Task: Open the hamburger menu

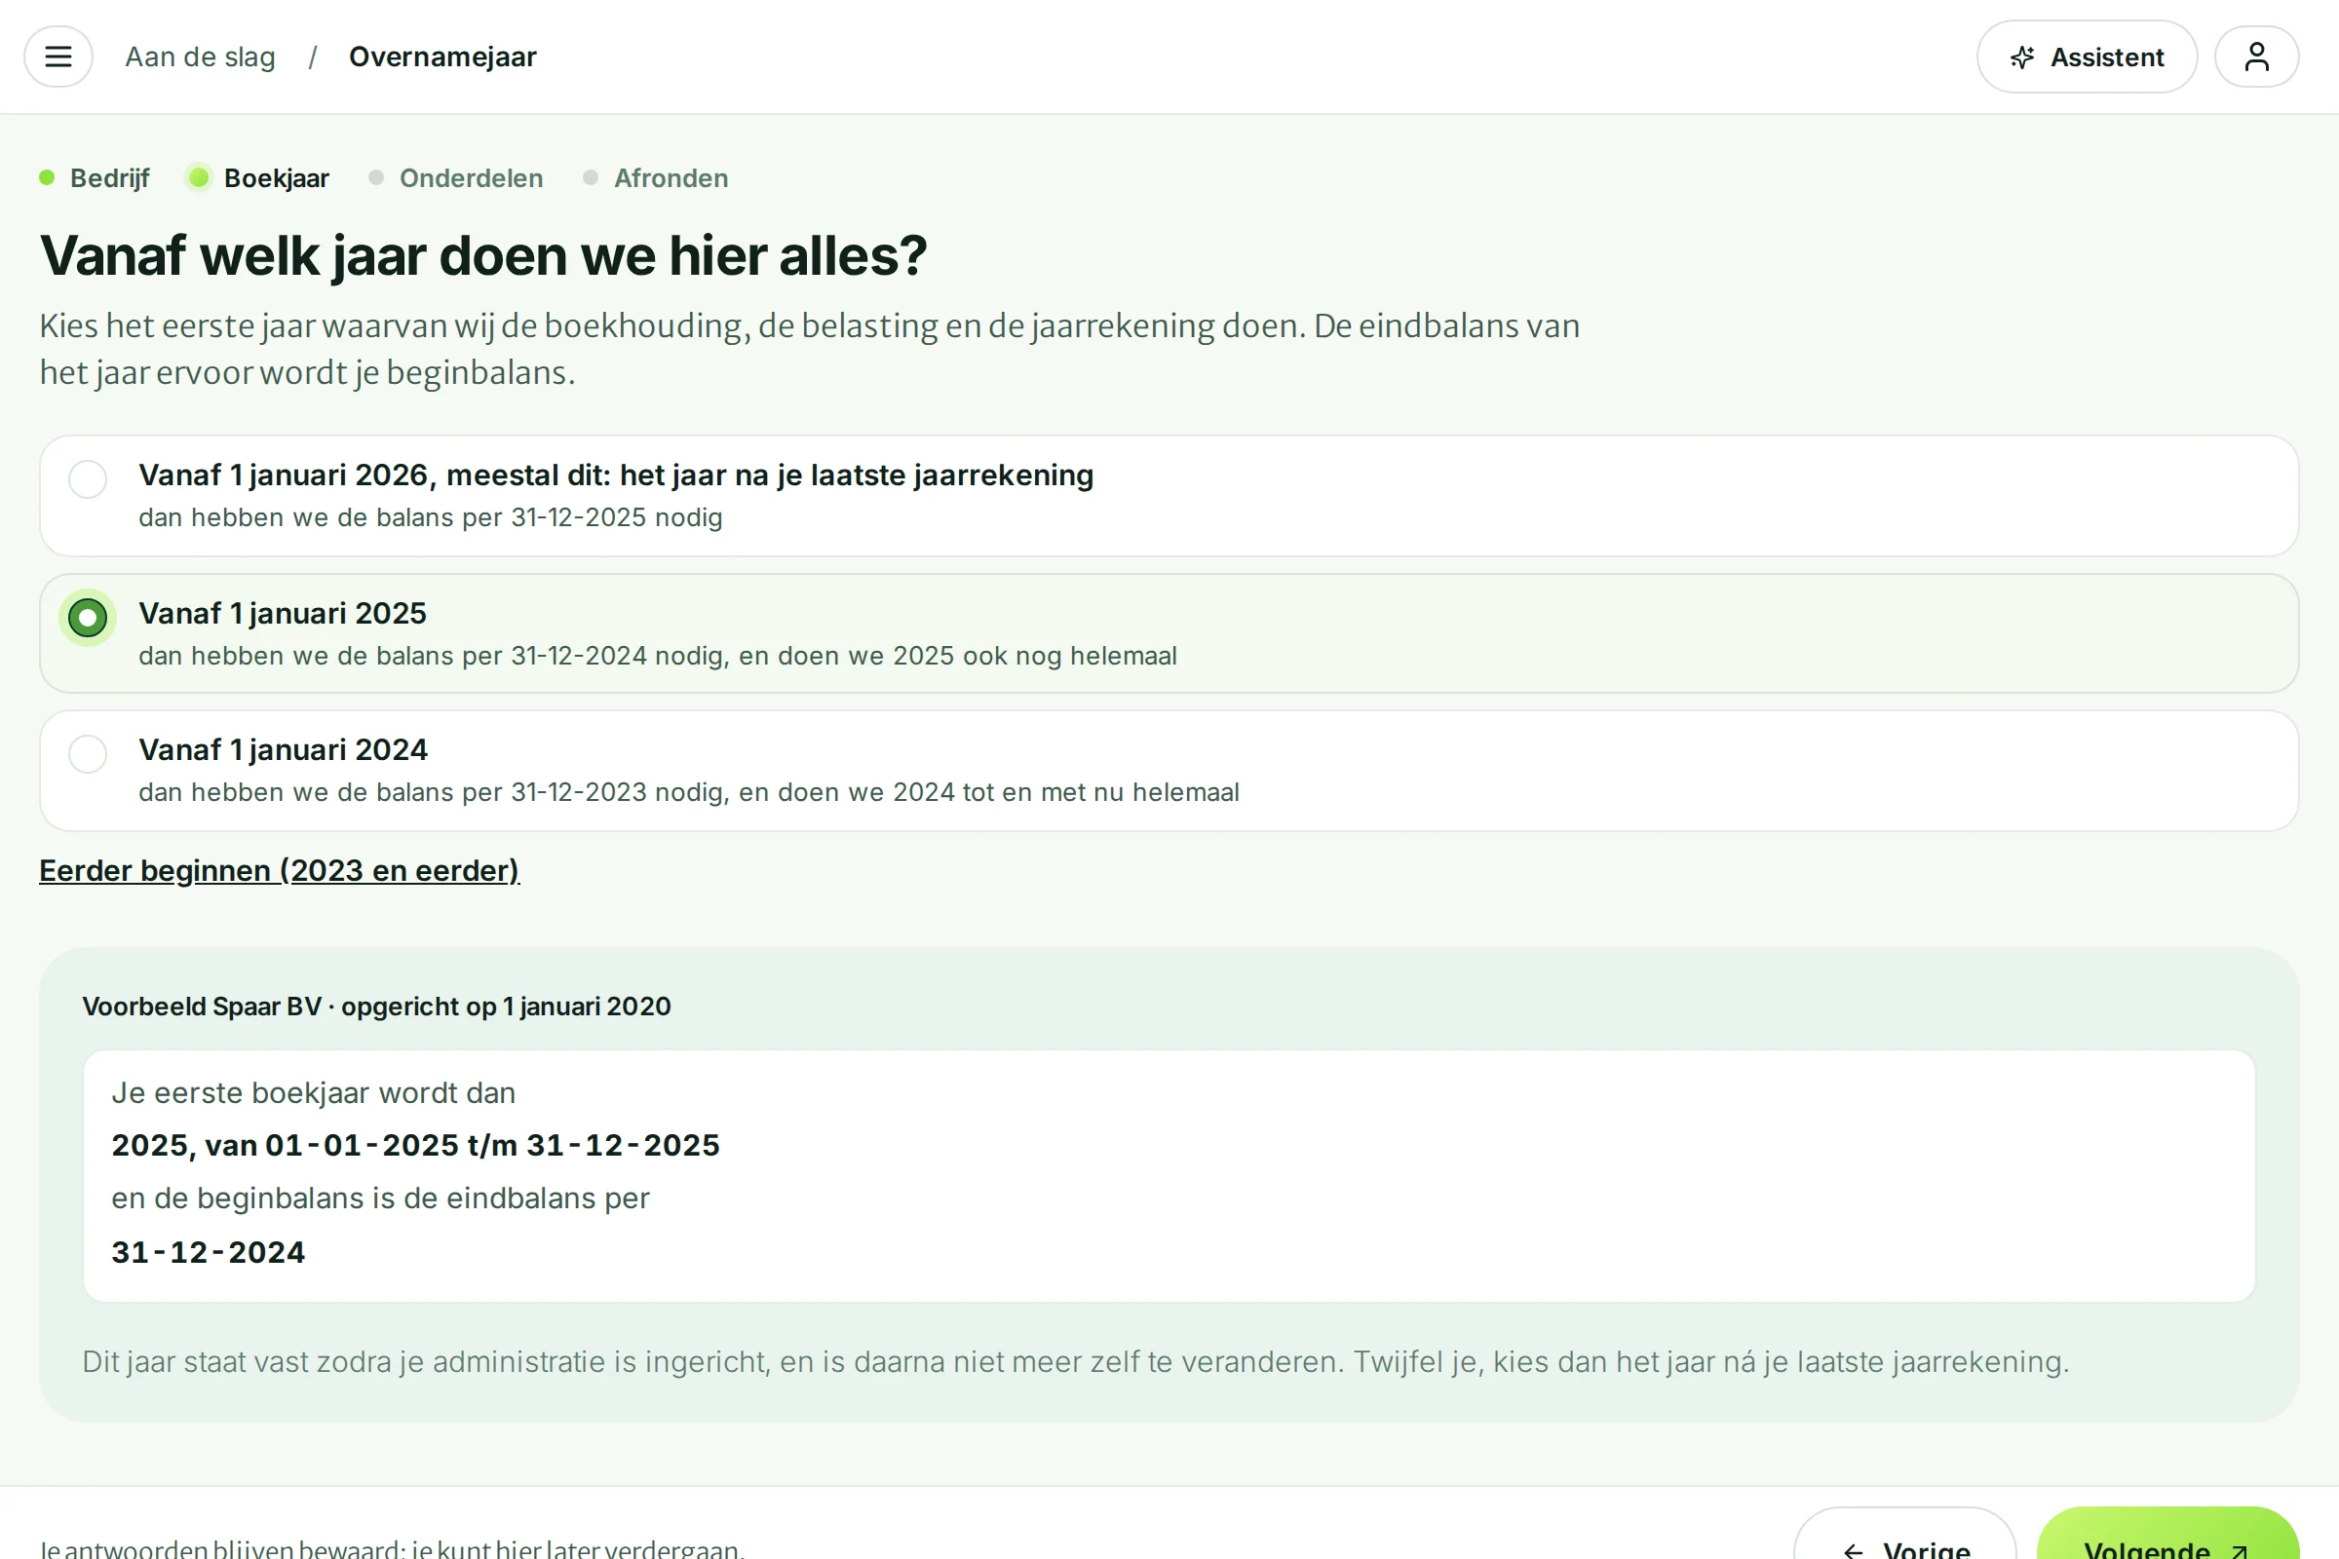Action: point(58,57)
